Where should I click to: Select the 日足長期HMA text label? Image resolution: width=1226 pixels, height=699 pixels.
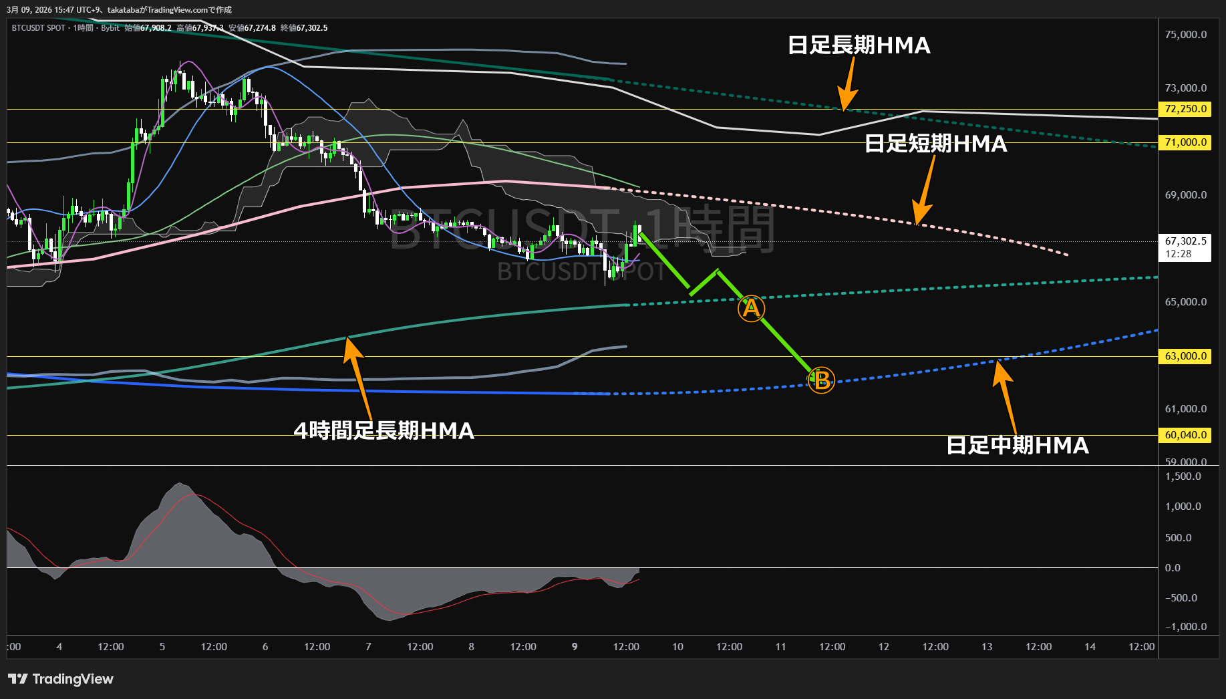click(x=859, y=45)
